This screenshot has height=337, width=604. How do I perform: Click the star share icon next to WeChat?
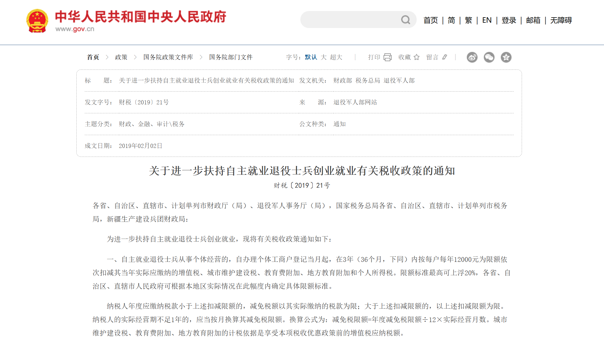tap(506, 57)
